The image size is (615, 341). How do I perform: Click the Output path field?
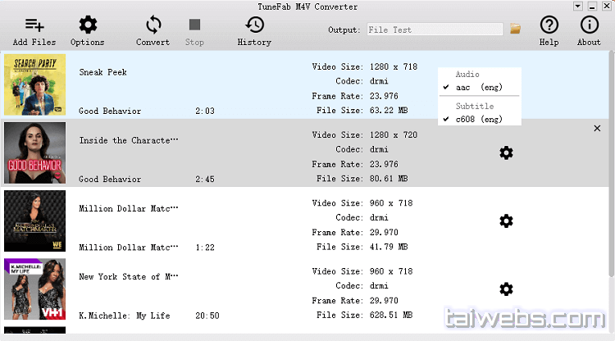(x=434, y=30)
